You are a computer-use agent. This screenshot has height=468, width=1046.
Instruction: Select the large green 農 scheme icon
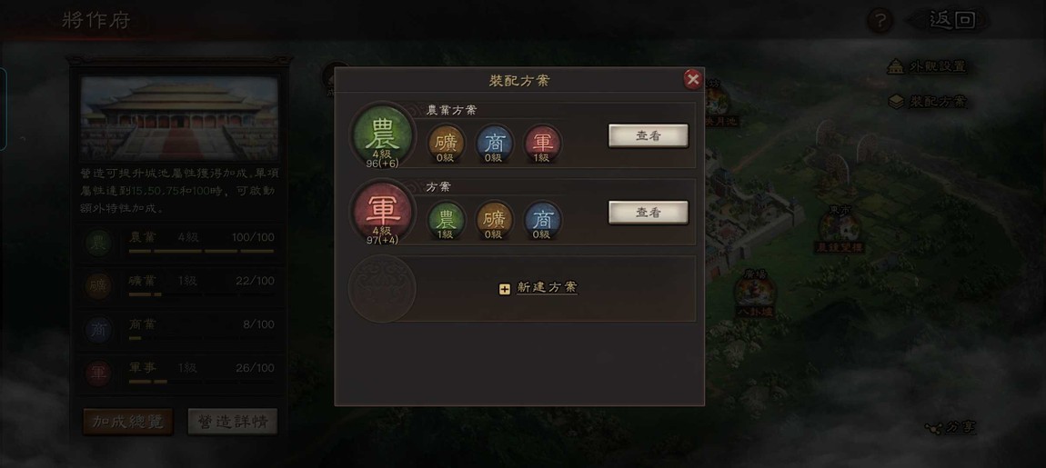point(382,135)
